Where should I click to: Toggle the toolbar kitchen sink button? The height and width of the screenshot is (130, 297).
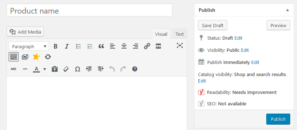tap(14, 57)
